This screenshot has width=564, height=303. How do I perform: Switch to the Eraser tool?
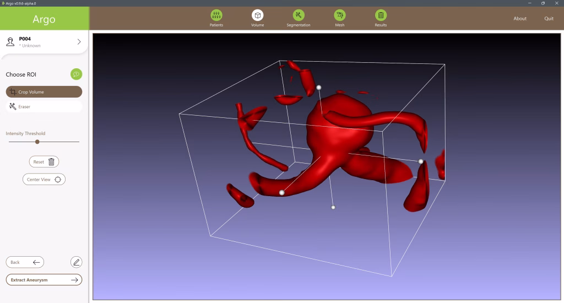pos(44,106)
